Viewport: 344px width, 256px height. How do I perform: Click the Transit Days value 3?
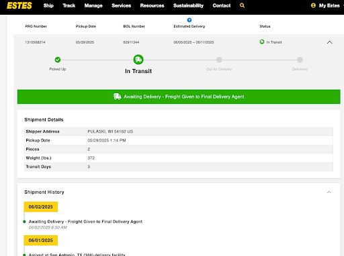coord(89,167)
